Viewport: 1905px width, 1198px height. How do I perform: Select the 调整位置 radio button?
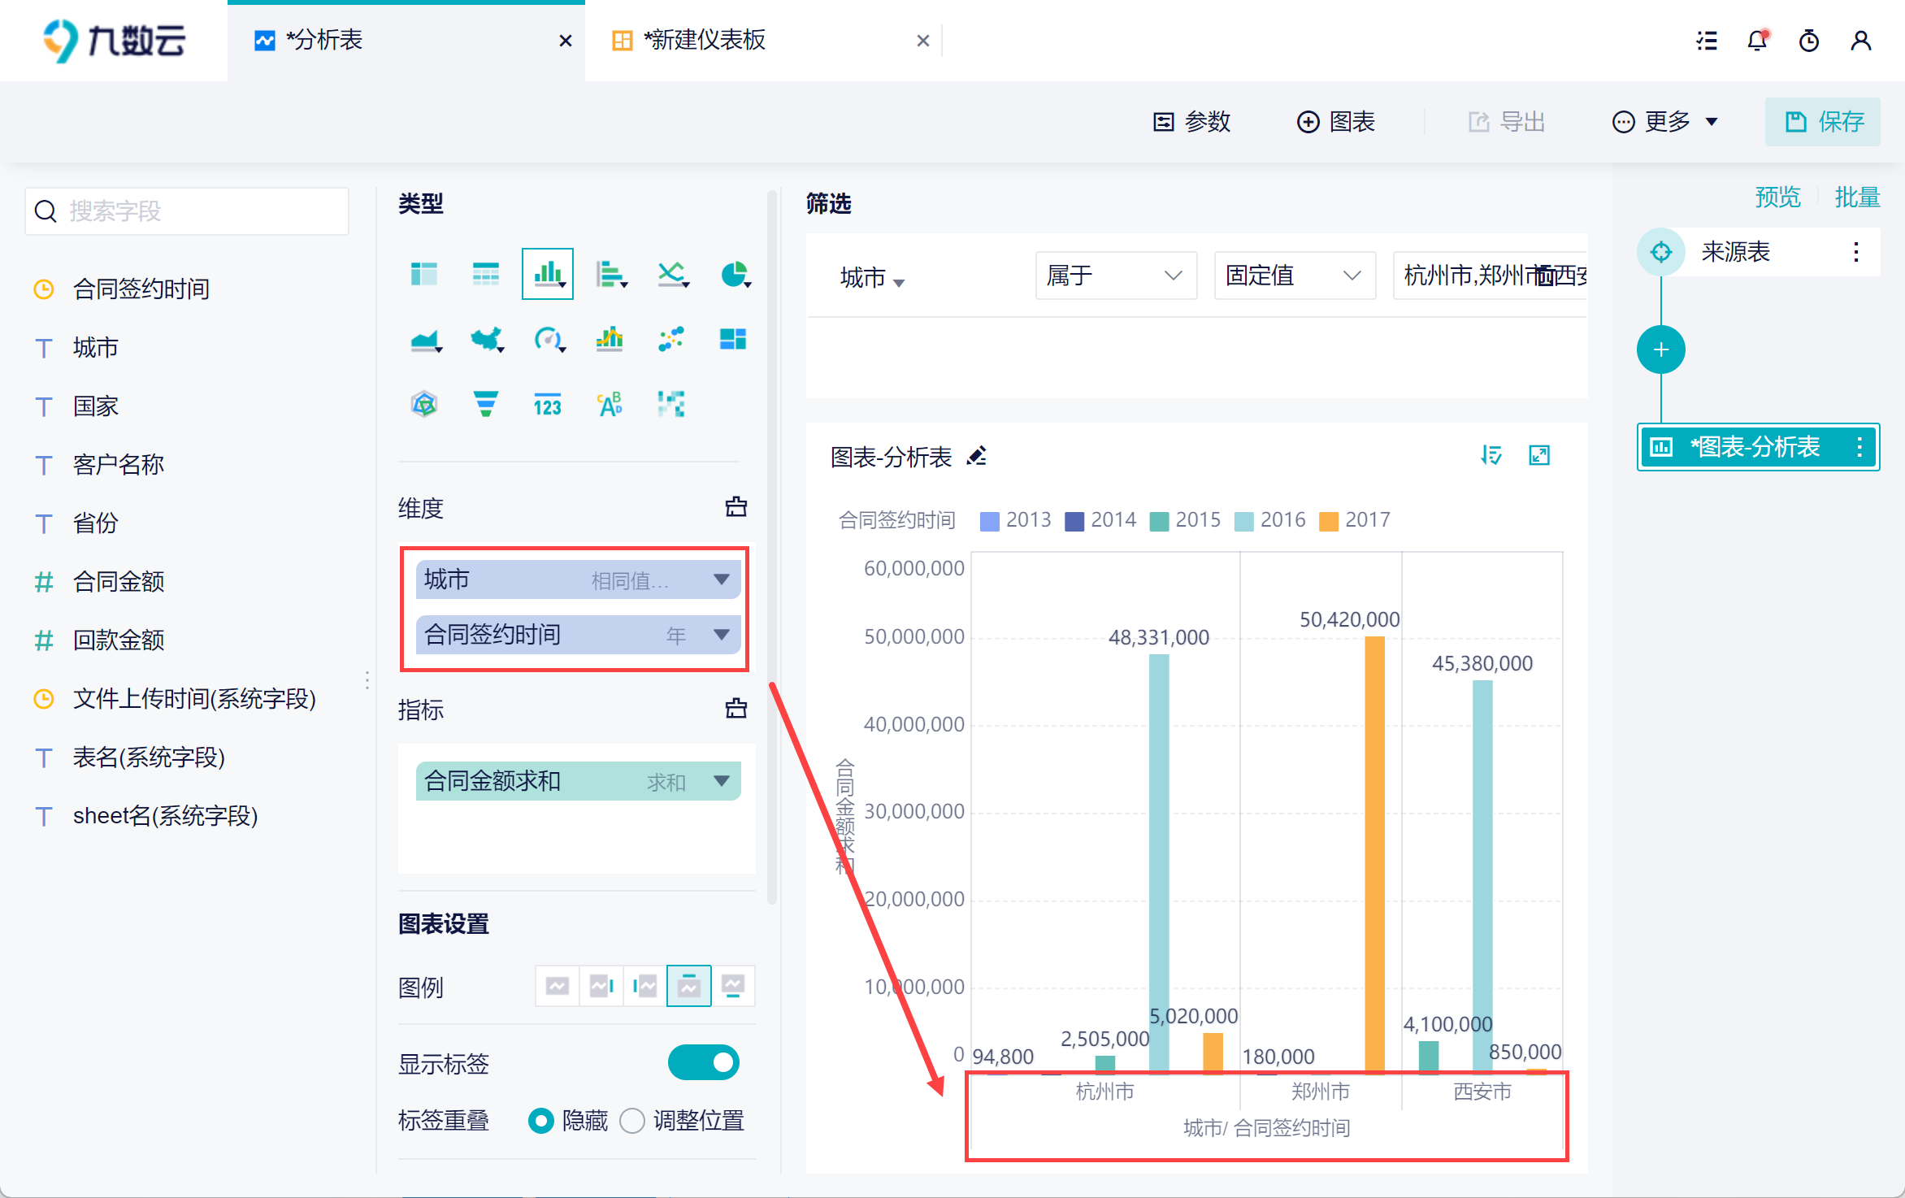[632, 1121]
